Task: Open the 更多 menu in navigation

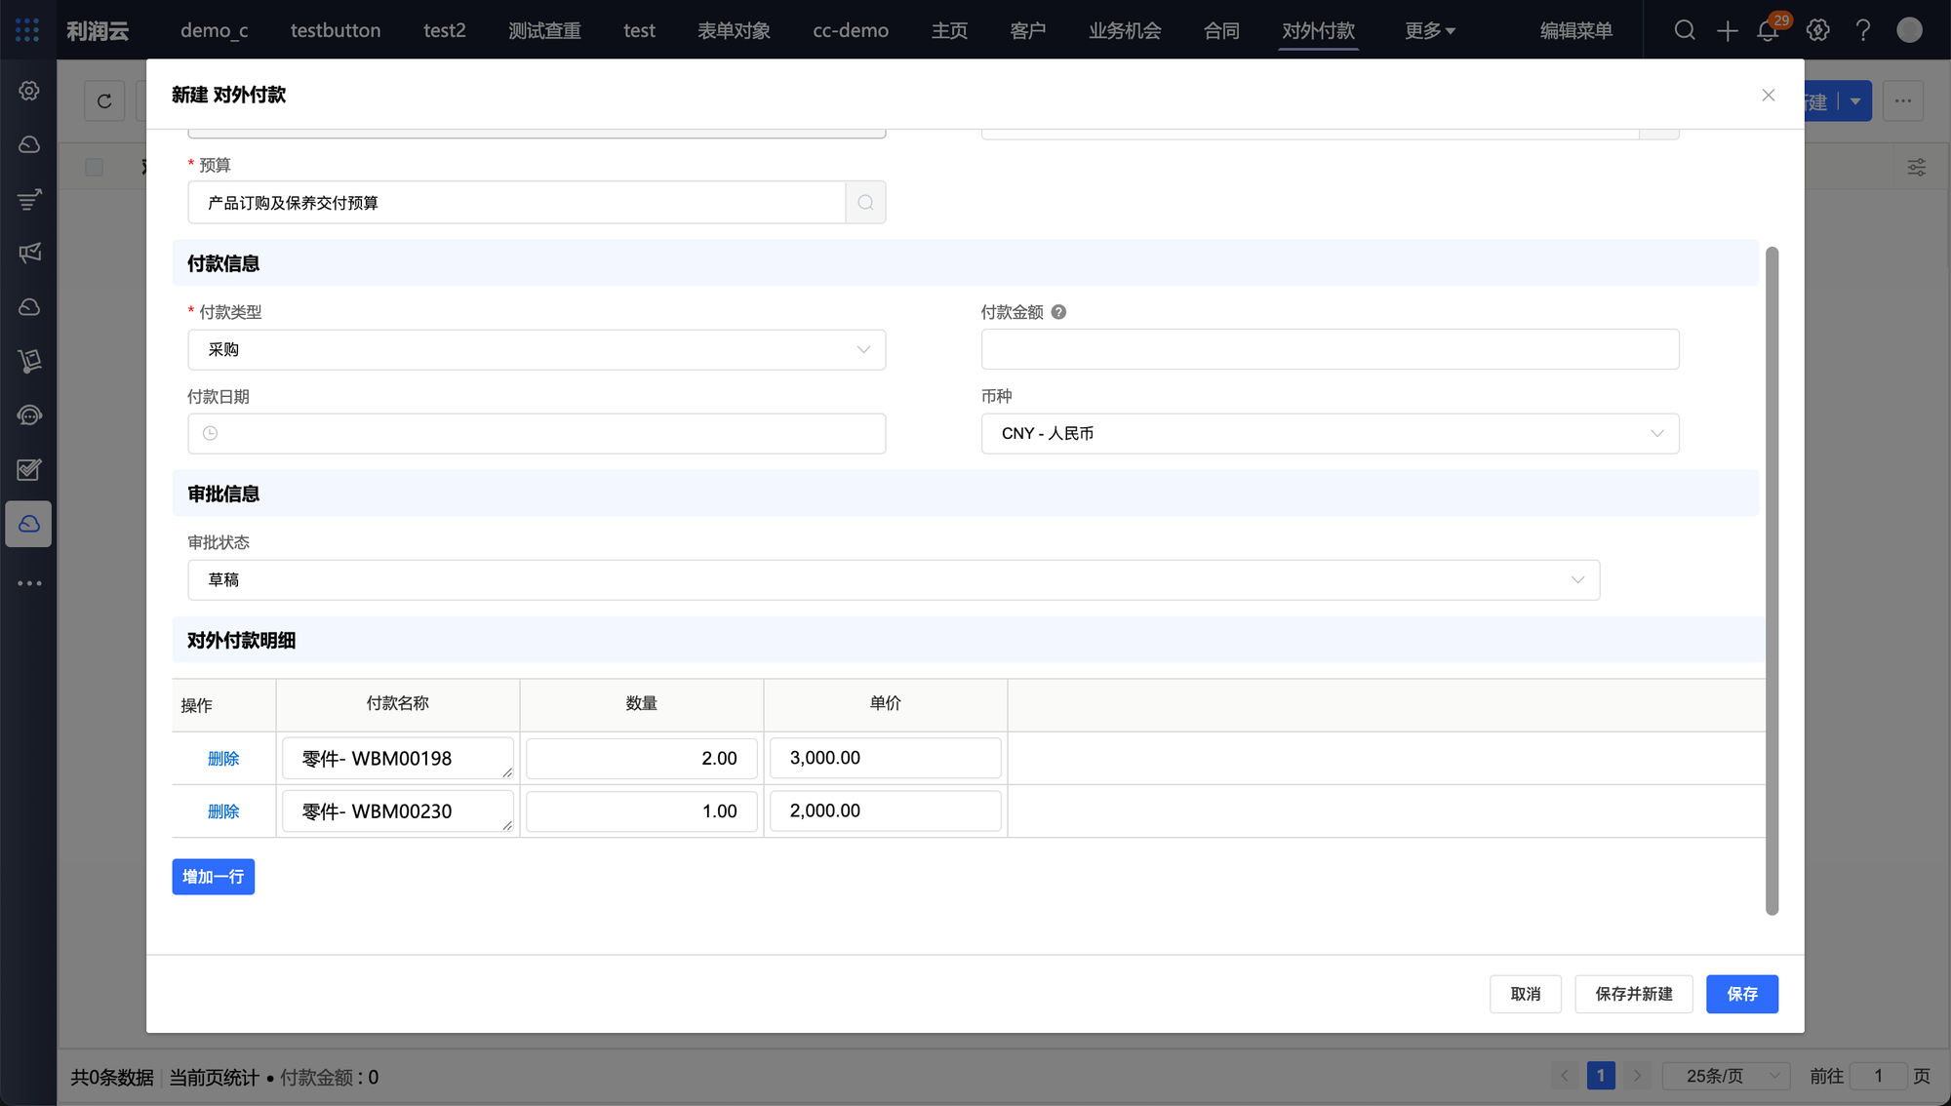Action: pyautogui.click(x=1429, y=30)
